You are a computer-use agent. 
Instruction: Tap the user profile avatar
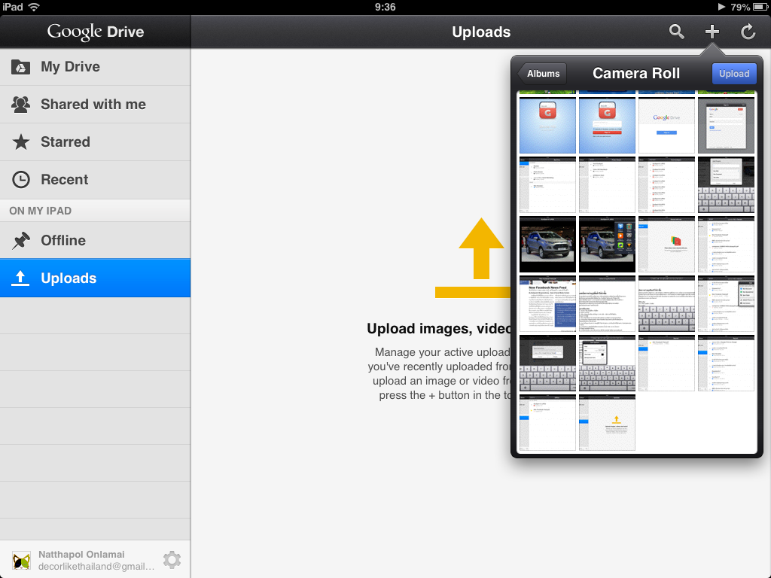point(22,560)
